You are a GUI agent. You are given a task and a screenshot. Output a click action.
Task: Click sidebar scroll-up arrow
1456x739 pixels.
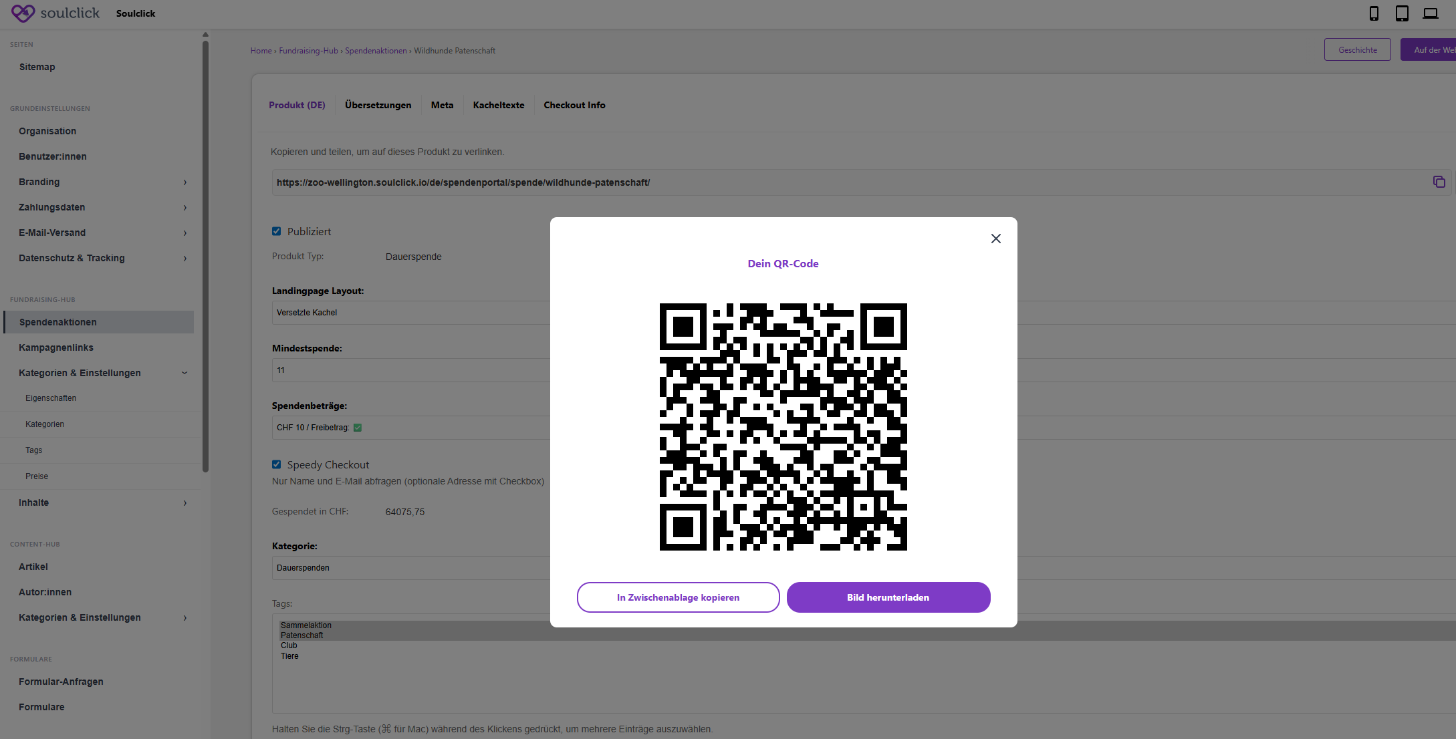[x=205, y=34]
